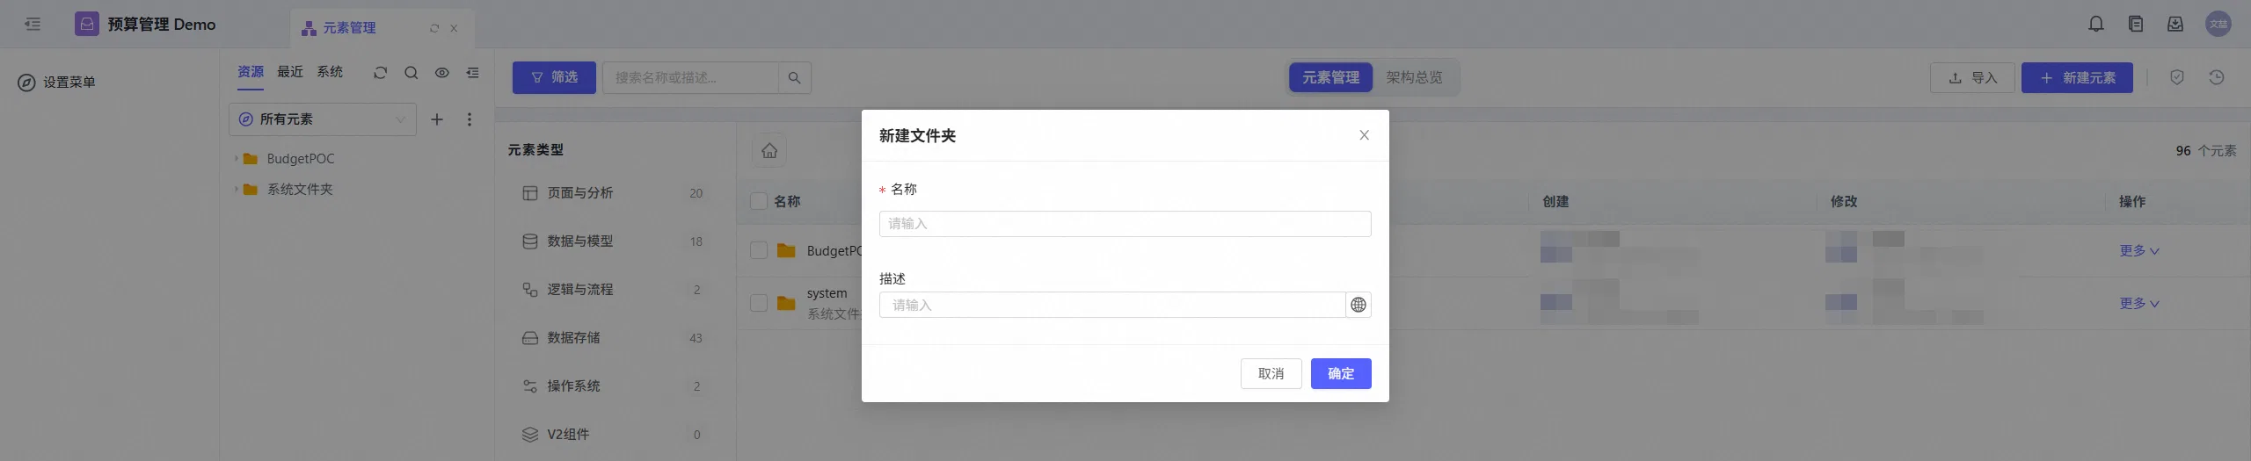This screenshot has width=2251, height=461.
Task: Open the shield permission icon
Action: coord(2177,77)
